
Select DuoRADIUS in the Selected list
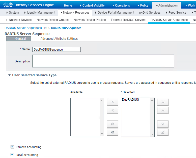130,100
